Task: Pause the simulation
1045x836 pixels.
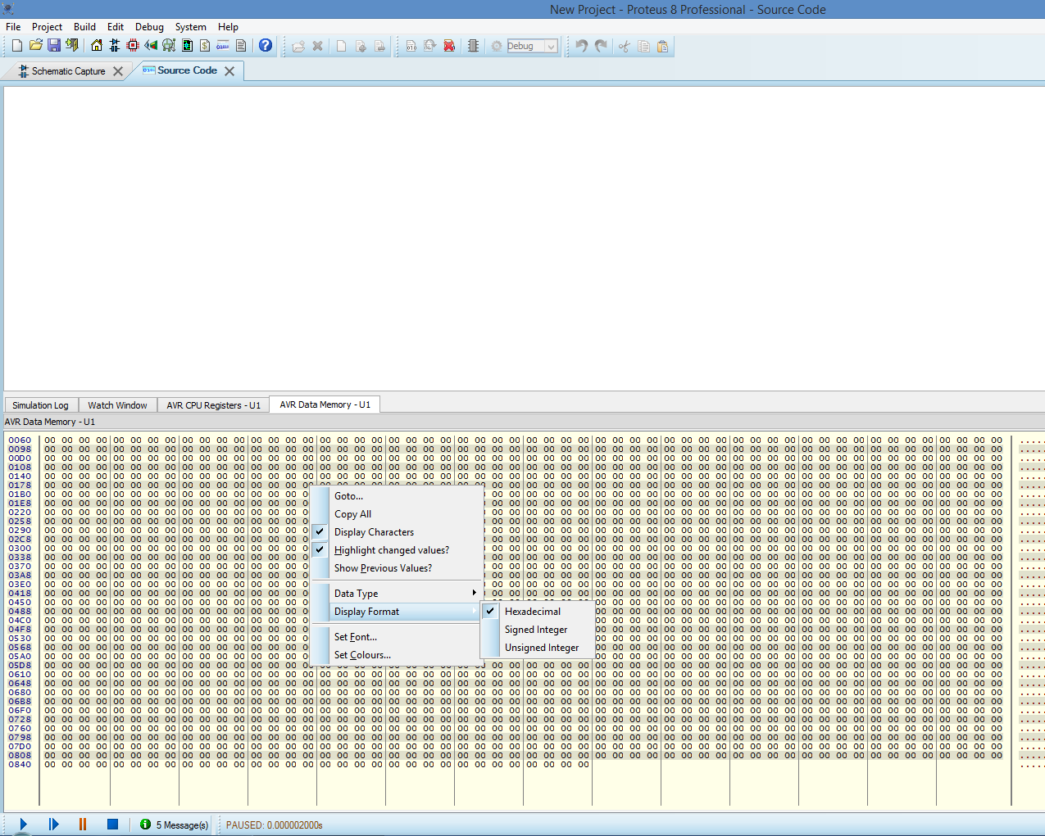Action: (83, 825)
